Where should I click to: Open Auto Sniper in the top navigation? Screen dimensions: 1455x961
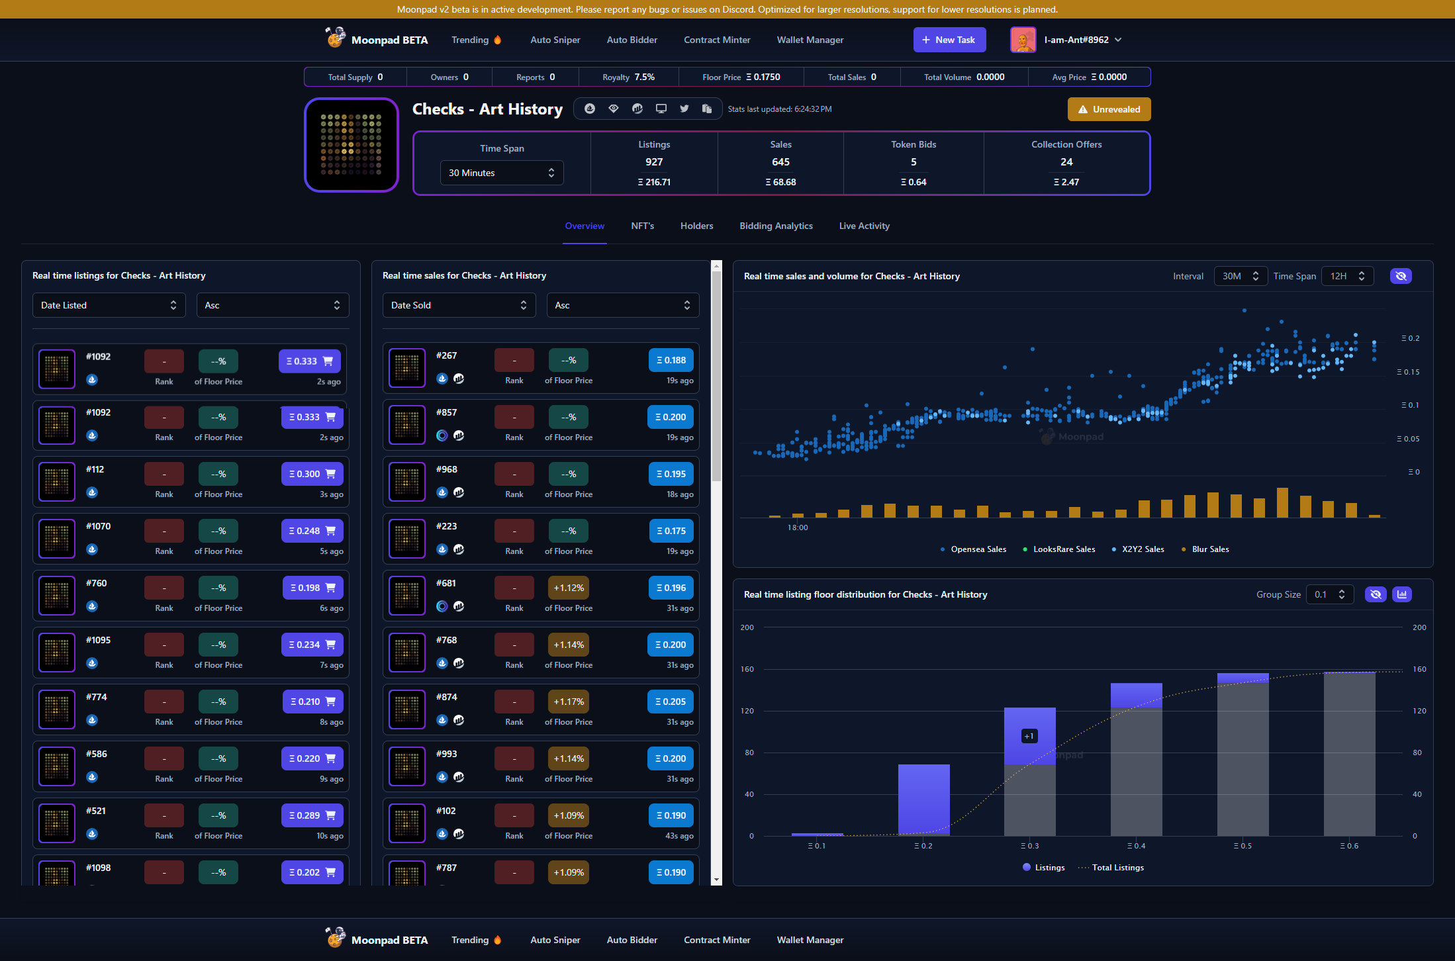[x=555, y=40]
